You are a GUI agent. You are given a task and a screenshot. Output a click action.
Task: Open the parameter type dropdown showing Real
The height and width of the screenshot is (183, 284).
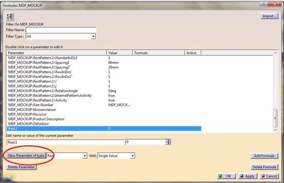click(x=85, y=156)
